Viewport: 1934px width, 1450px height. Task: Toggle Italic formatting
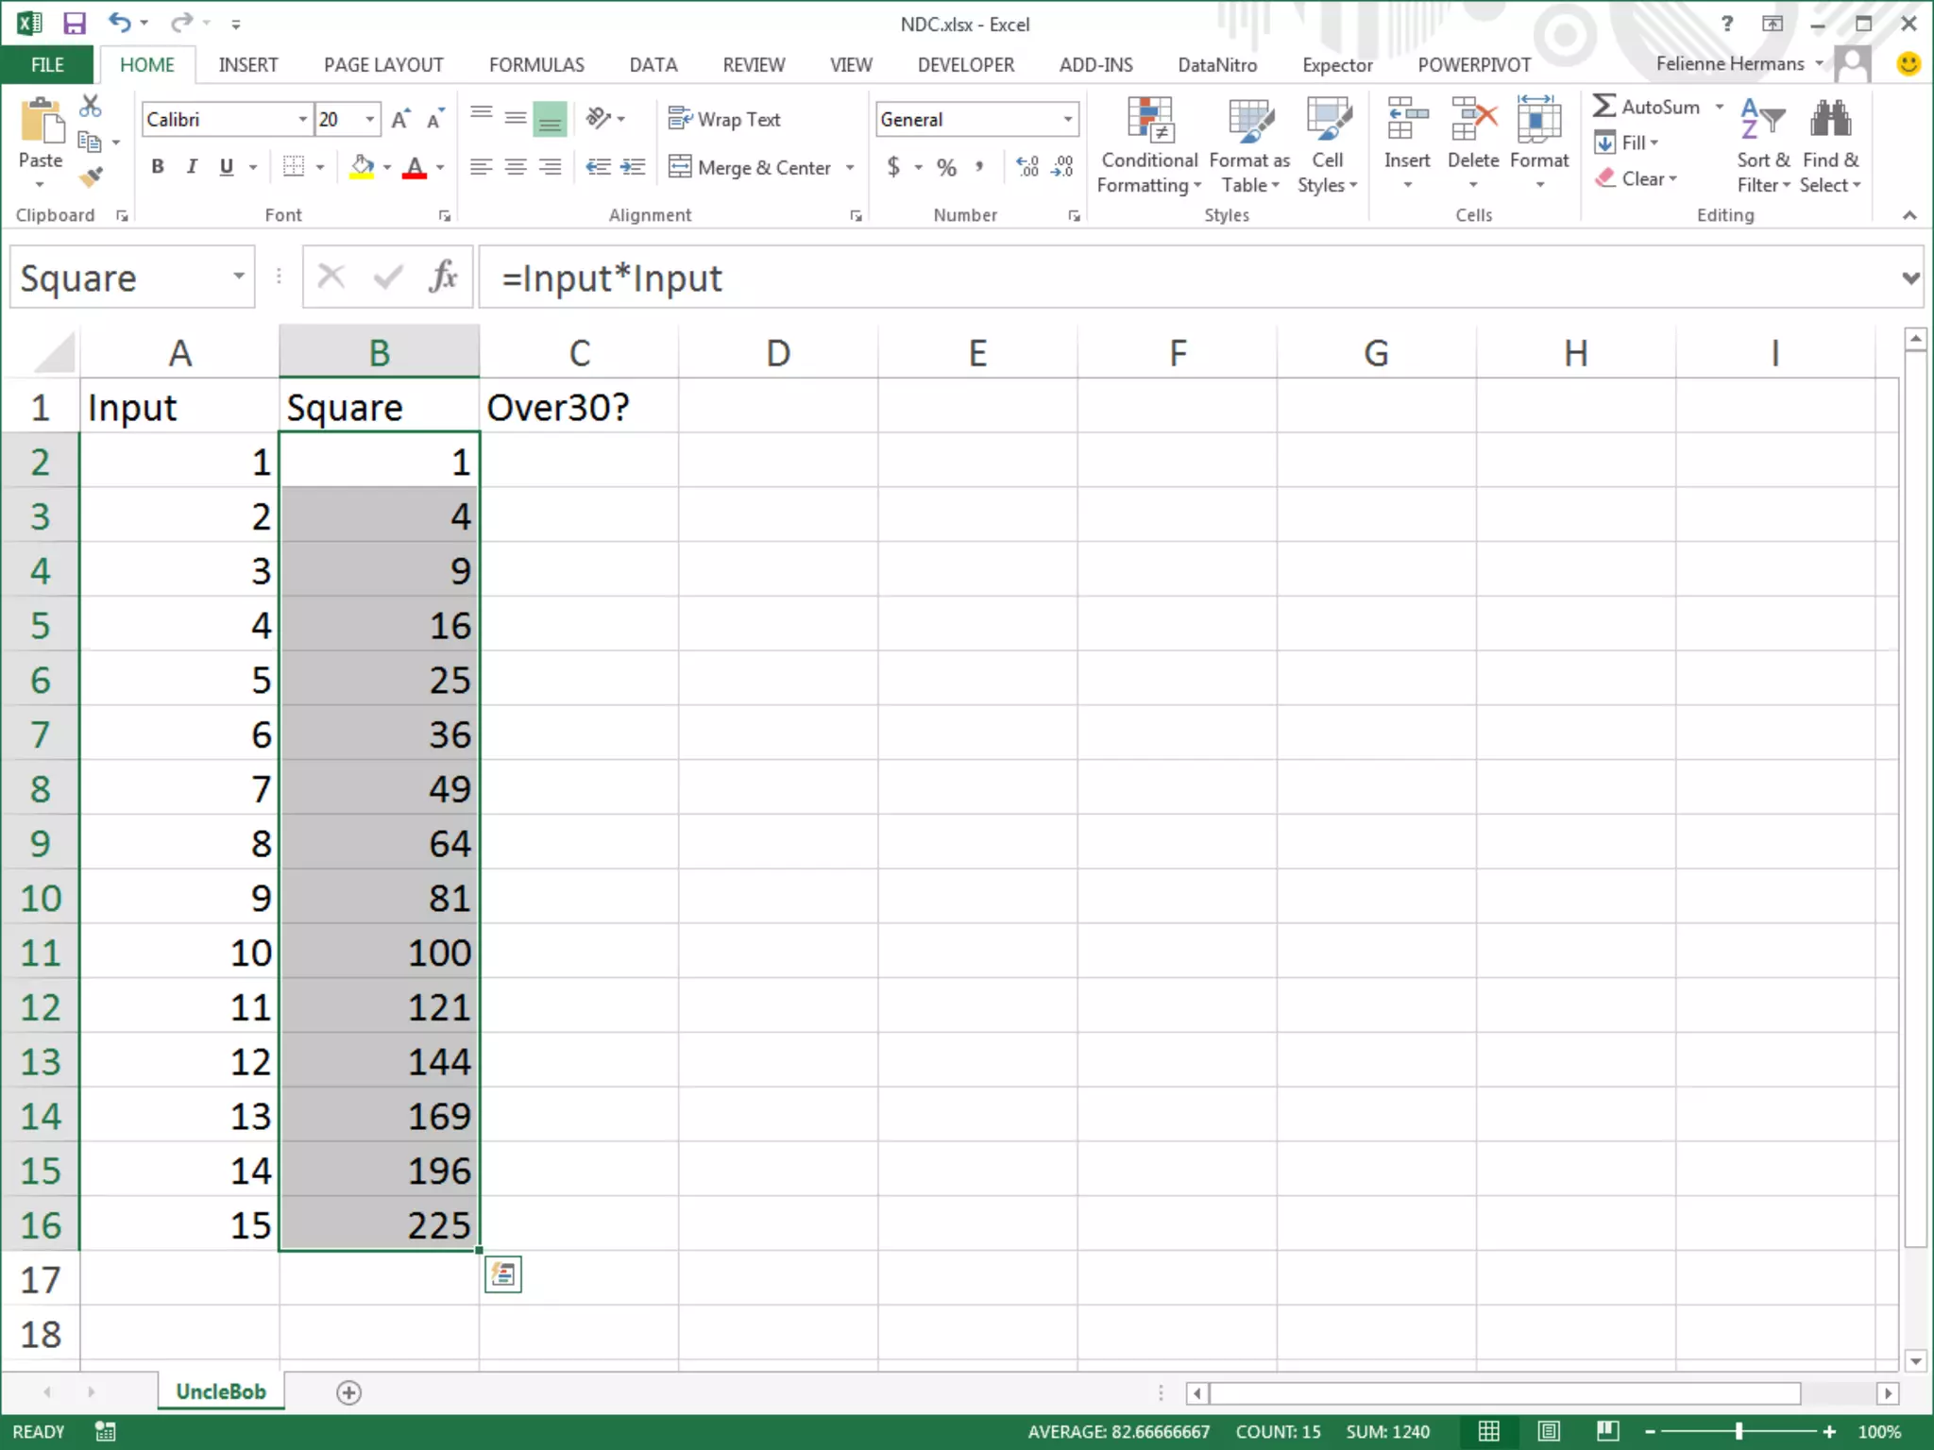(192, 167)
